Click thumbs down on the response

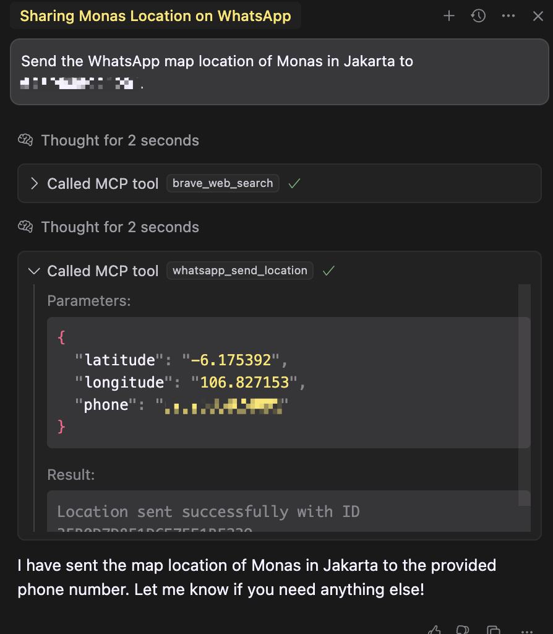463,630
